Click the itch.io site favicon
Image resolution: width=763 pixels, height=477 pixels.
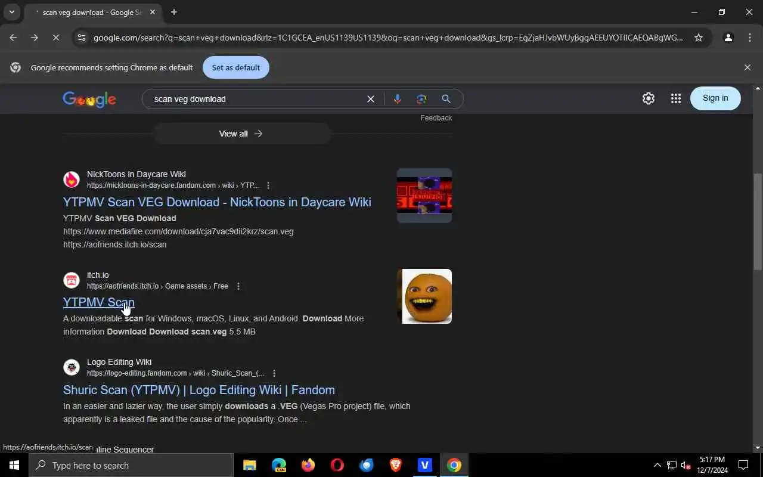click(72, 280)
